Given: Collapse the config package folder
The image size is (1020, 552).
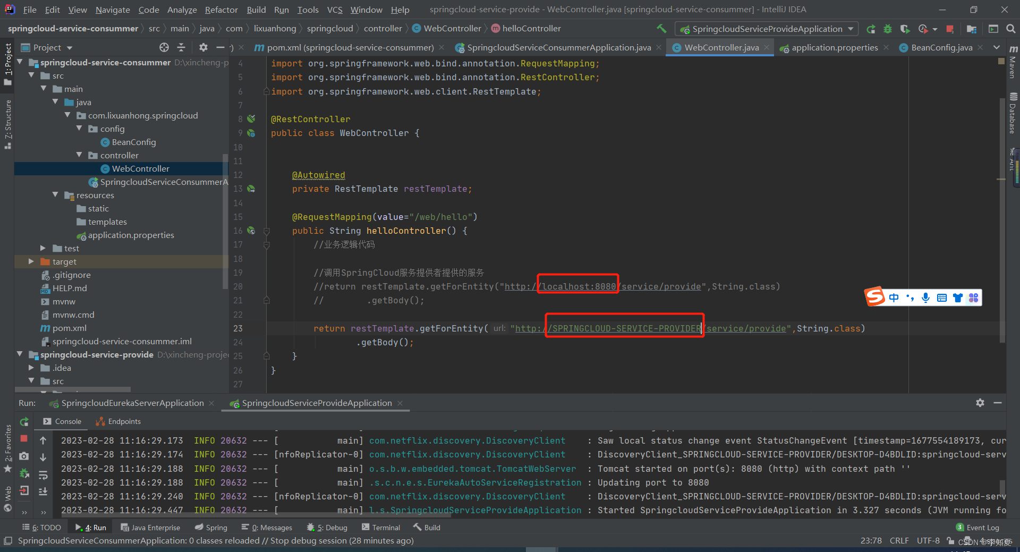Looking at the screenshot, I should coord(79,129).
